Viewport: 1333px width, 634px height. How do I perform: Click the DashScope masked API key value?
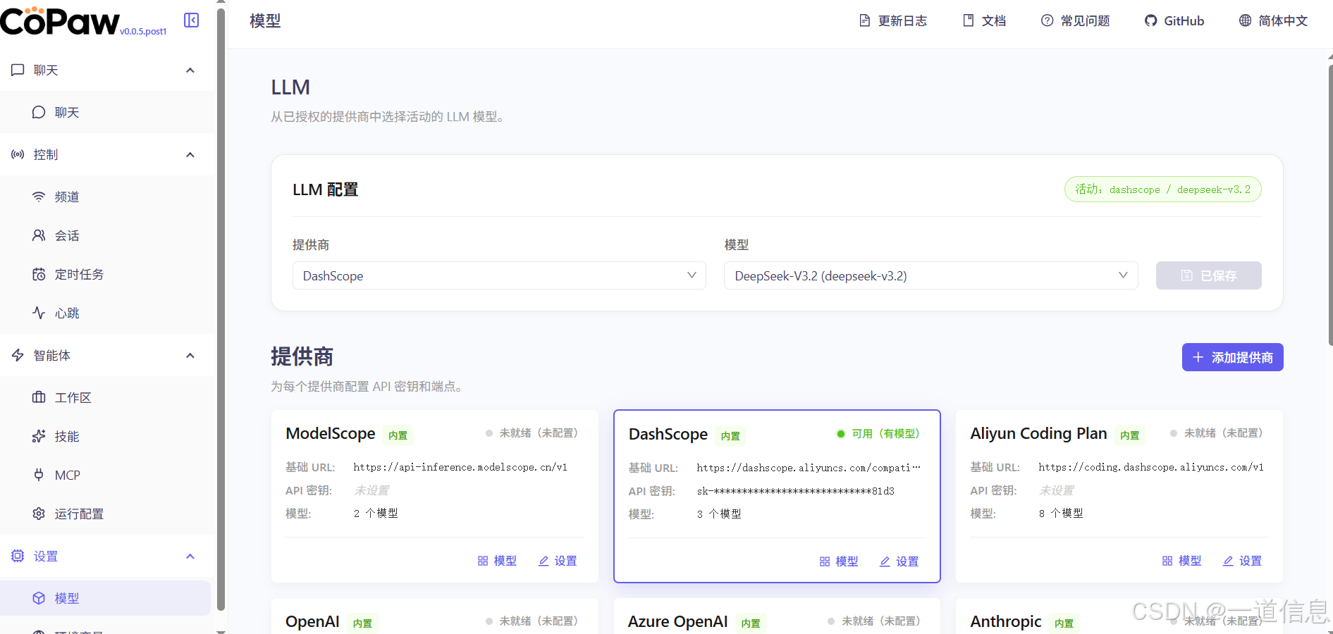795,491
